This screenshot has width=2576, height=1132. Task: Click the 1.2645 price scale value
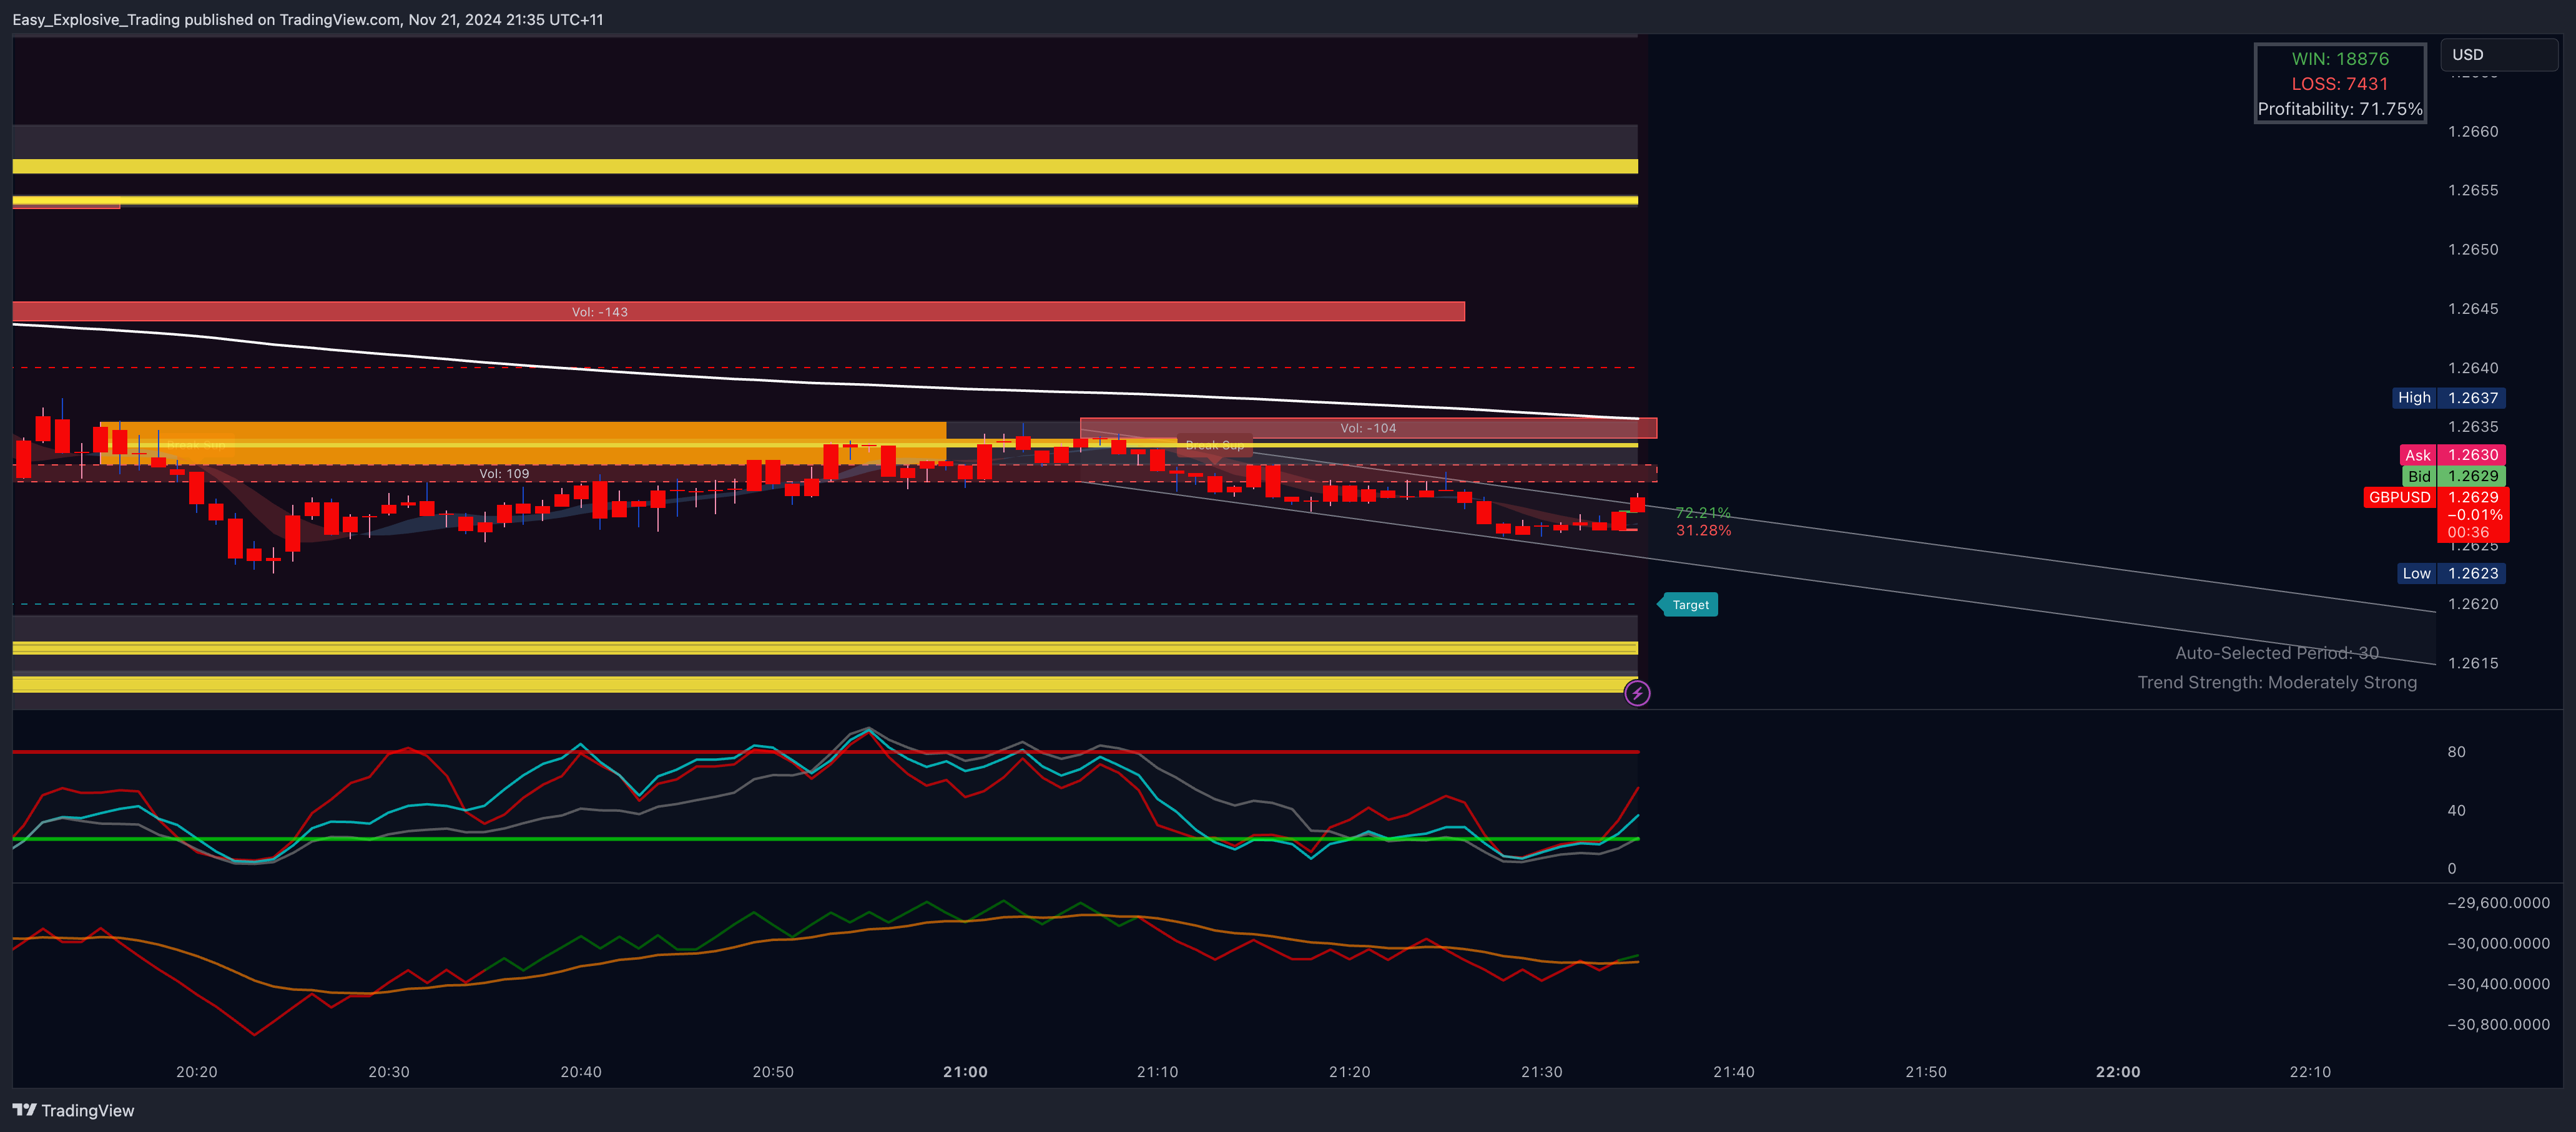[2473, 309]
